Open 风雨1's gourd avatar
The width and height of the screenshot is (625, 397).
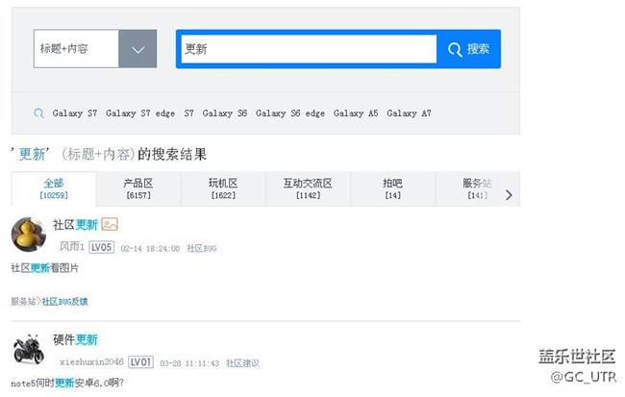click(29, 235)
